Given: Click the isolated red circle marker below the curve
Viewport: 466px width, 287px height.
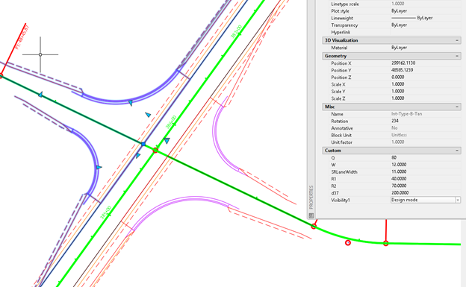Looking at the screenshot, I should tap(348, 243).
